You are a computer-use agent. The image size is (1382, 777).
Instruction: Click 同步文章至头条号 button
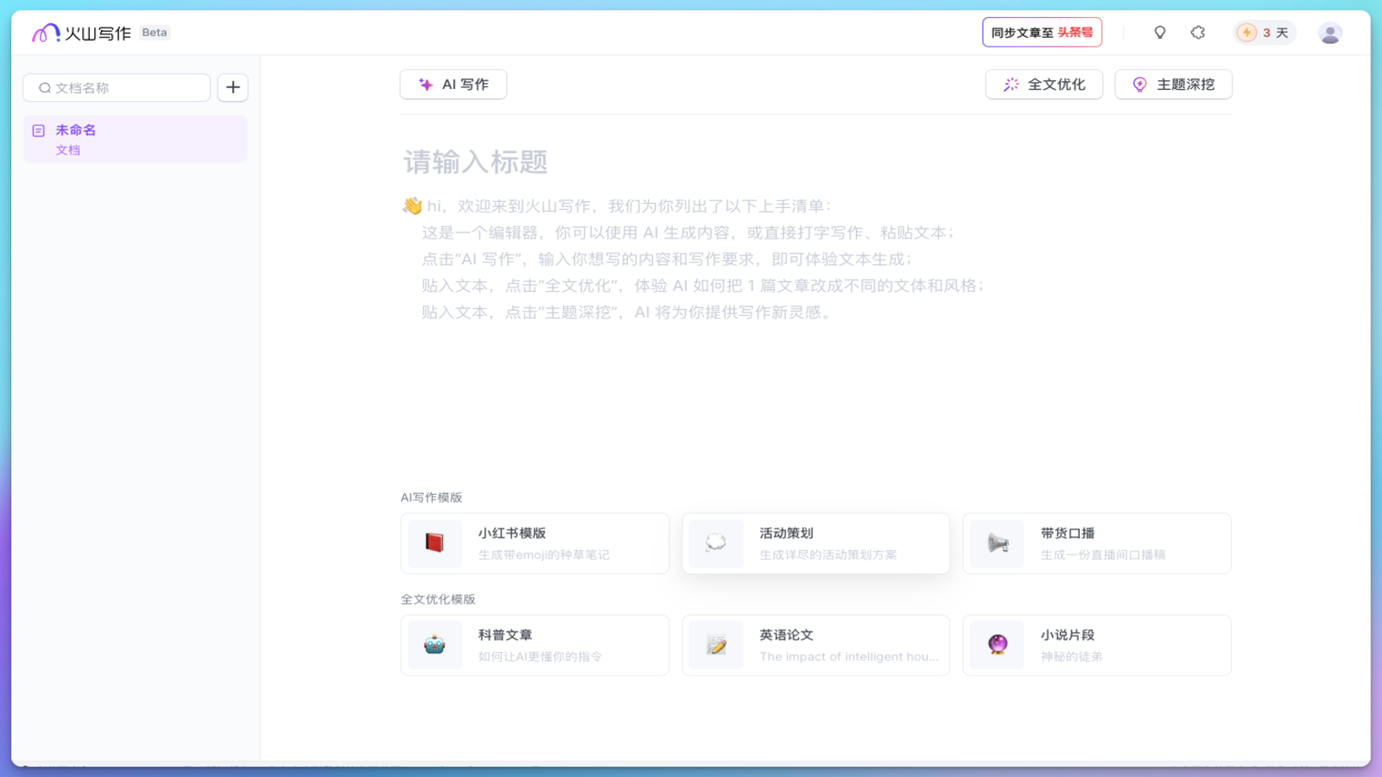tap(1042, 33)
